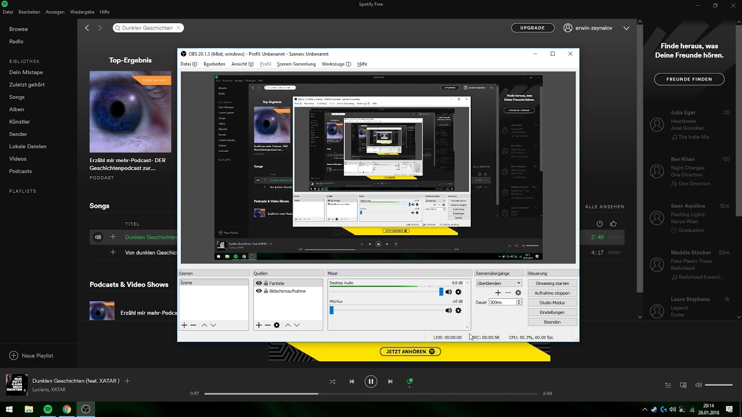742x417 pixels.
Task: Move selected source up in Quellen panel
Action: point(288,325)
